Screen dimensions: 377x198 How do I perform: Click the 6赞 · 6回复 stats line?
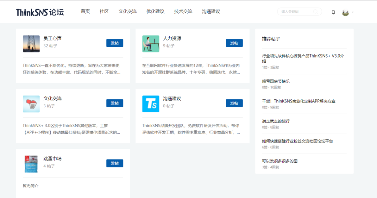(x=271, y=147)
